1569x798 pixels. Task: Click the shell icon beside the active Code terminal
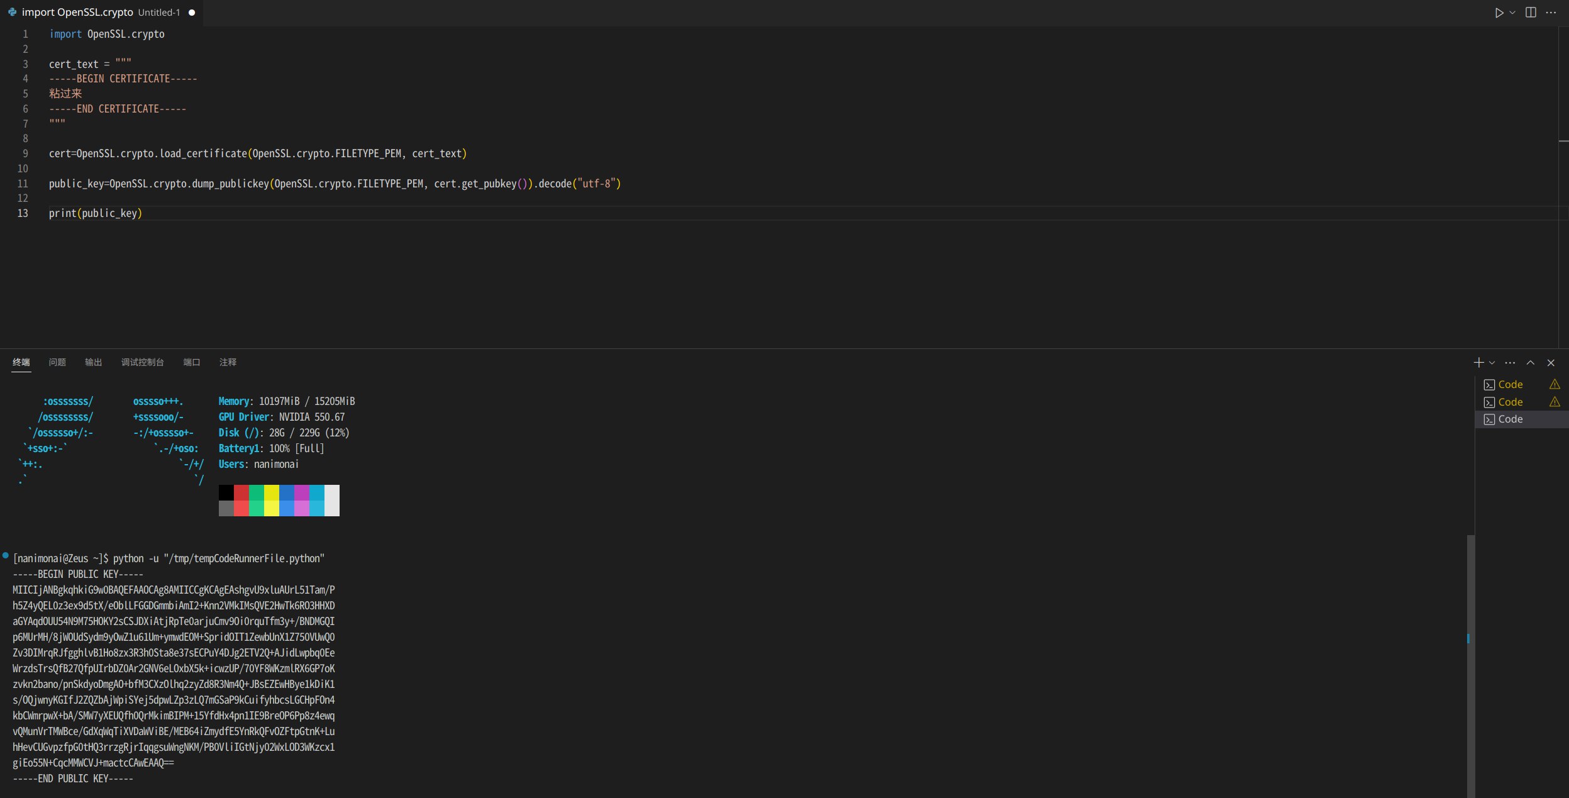click(1489, 419)
